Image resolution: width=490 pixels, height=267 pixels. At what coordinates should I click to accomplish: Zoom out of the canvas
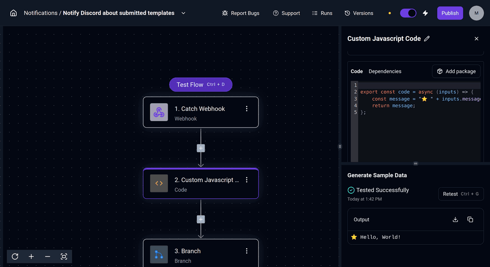pyautogui.click(x=48, y=256)
